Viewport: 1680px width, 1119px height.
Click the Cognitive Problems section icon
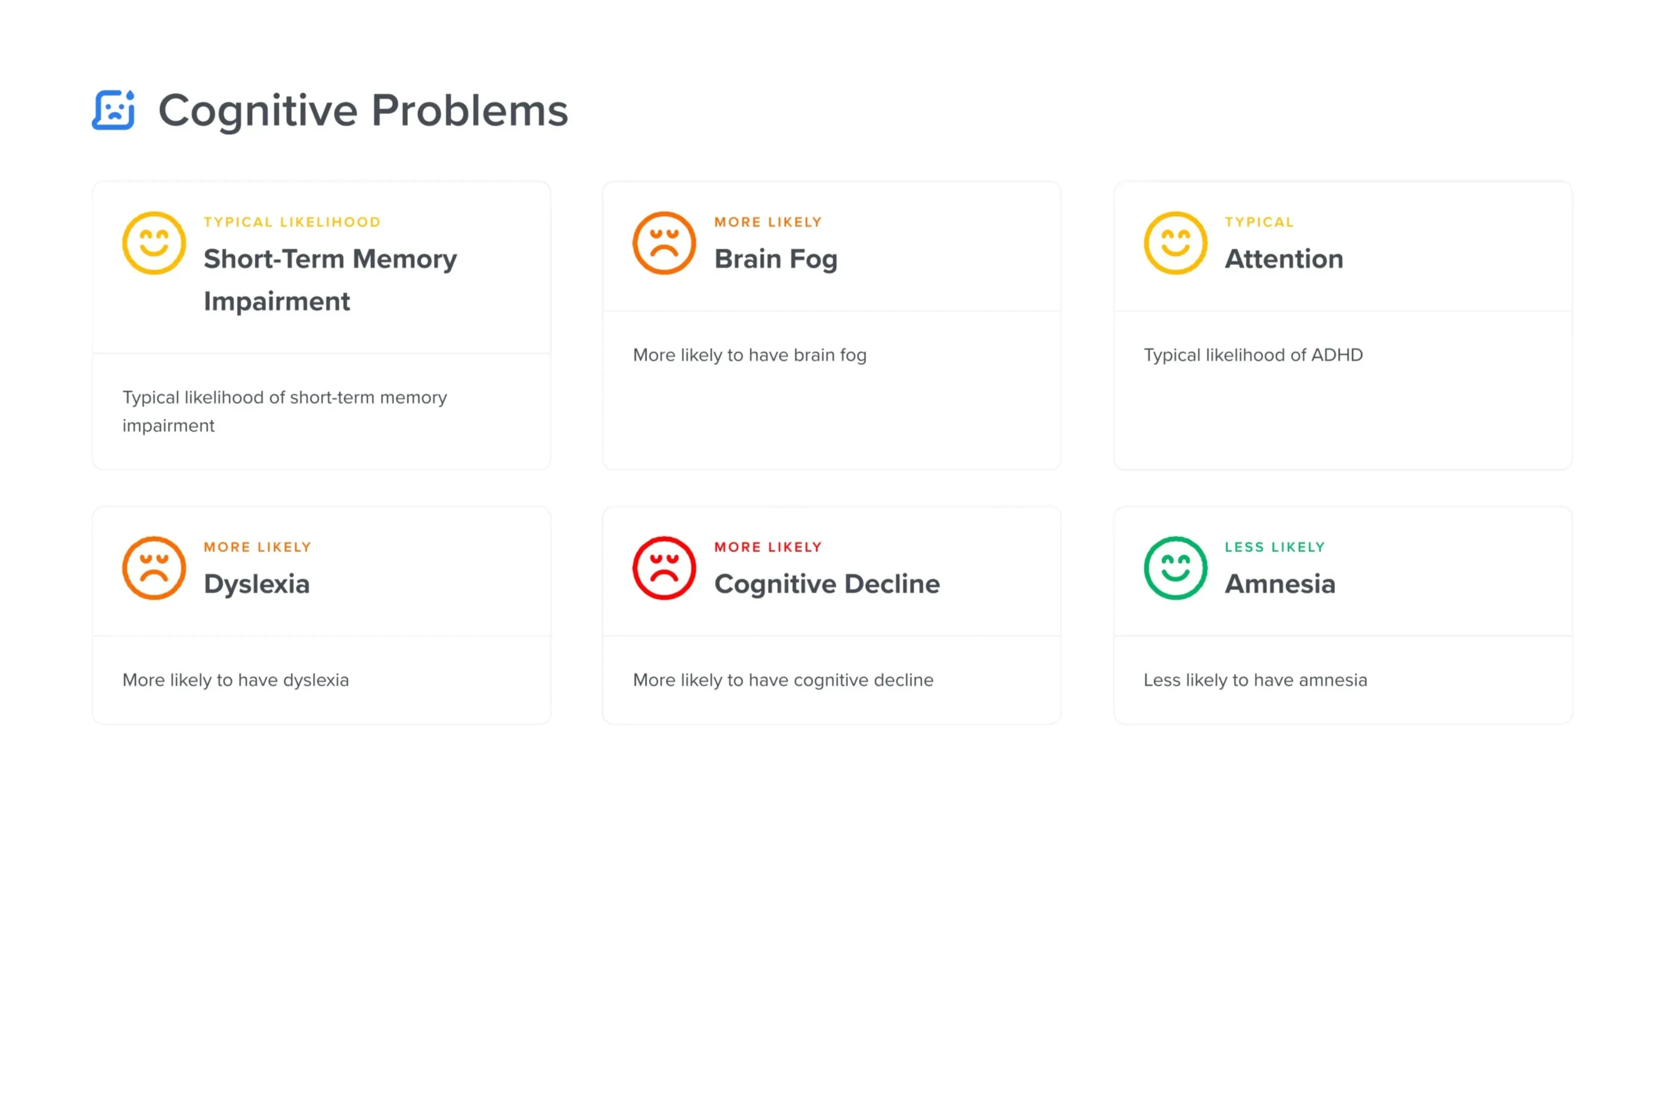[x=113, y=110]
